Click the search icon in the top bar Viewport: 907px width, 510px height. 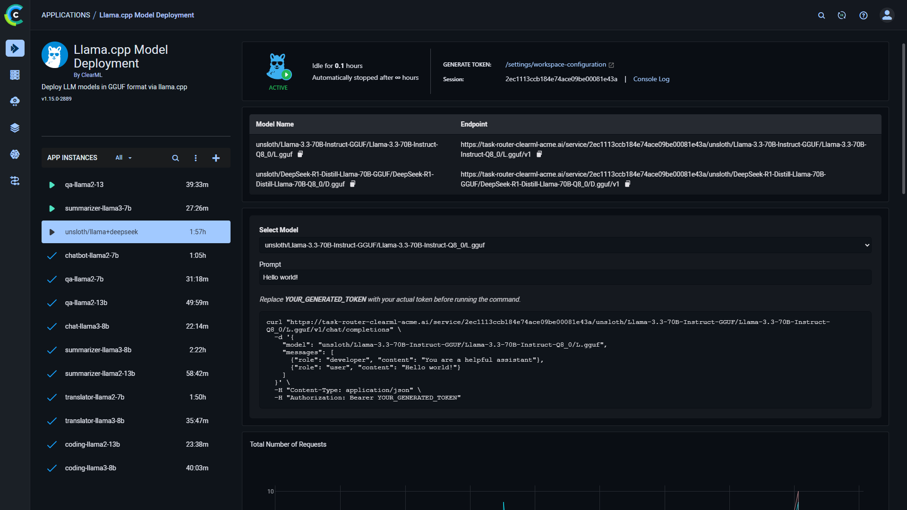821,15
